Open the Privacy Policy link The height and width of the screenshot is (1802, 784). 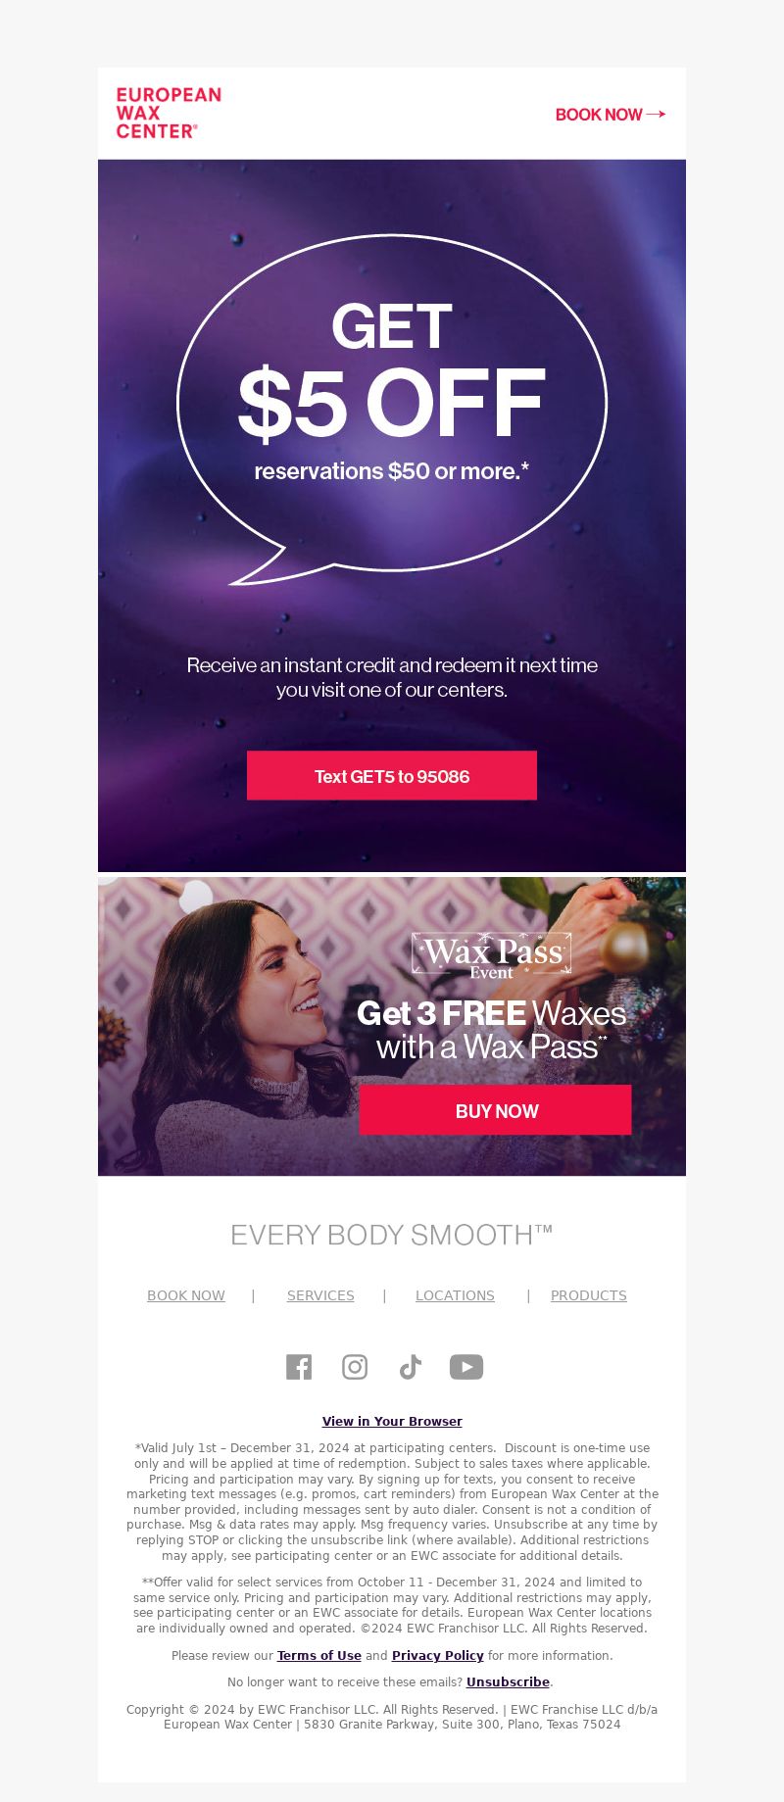tap(438, 1656)
